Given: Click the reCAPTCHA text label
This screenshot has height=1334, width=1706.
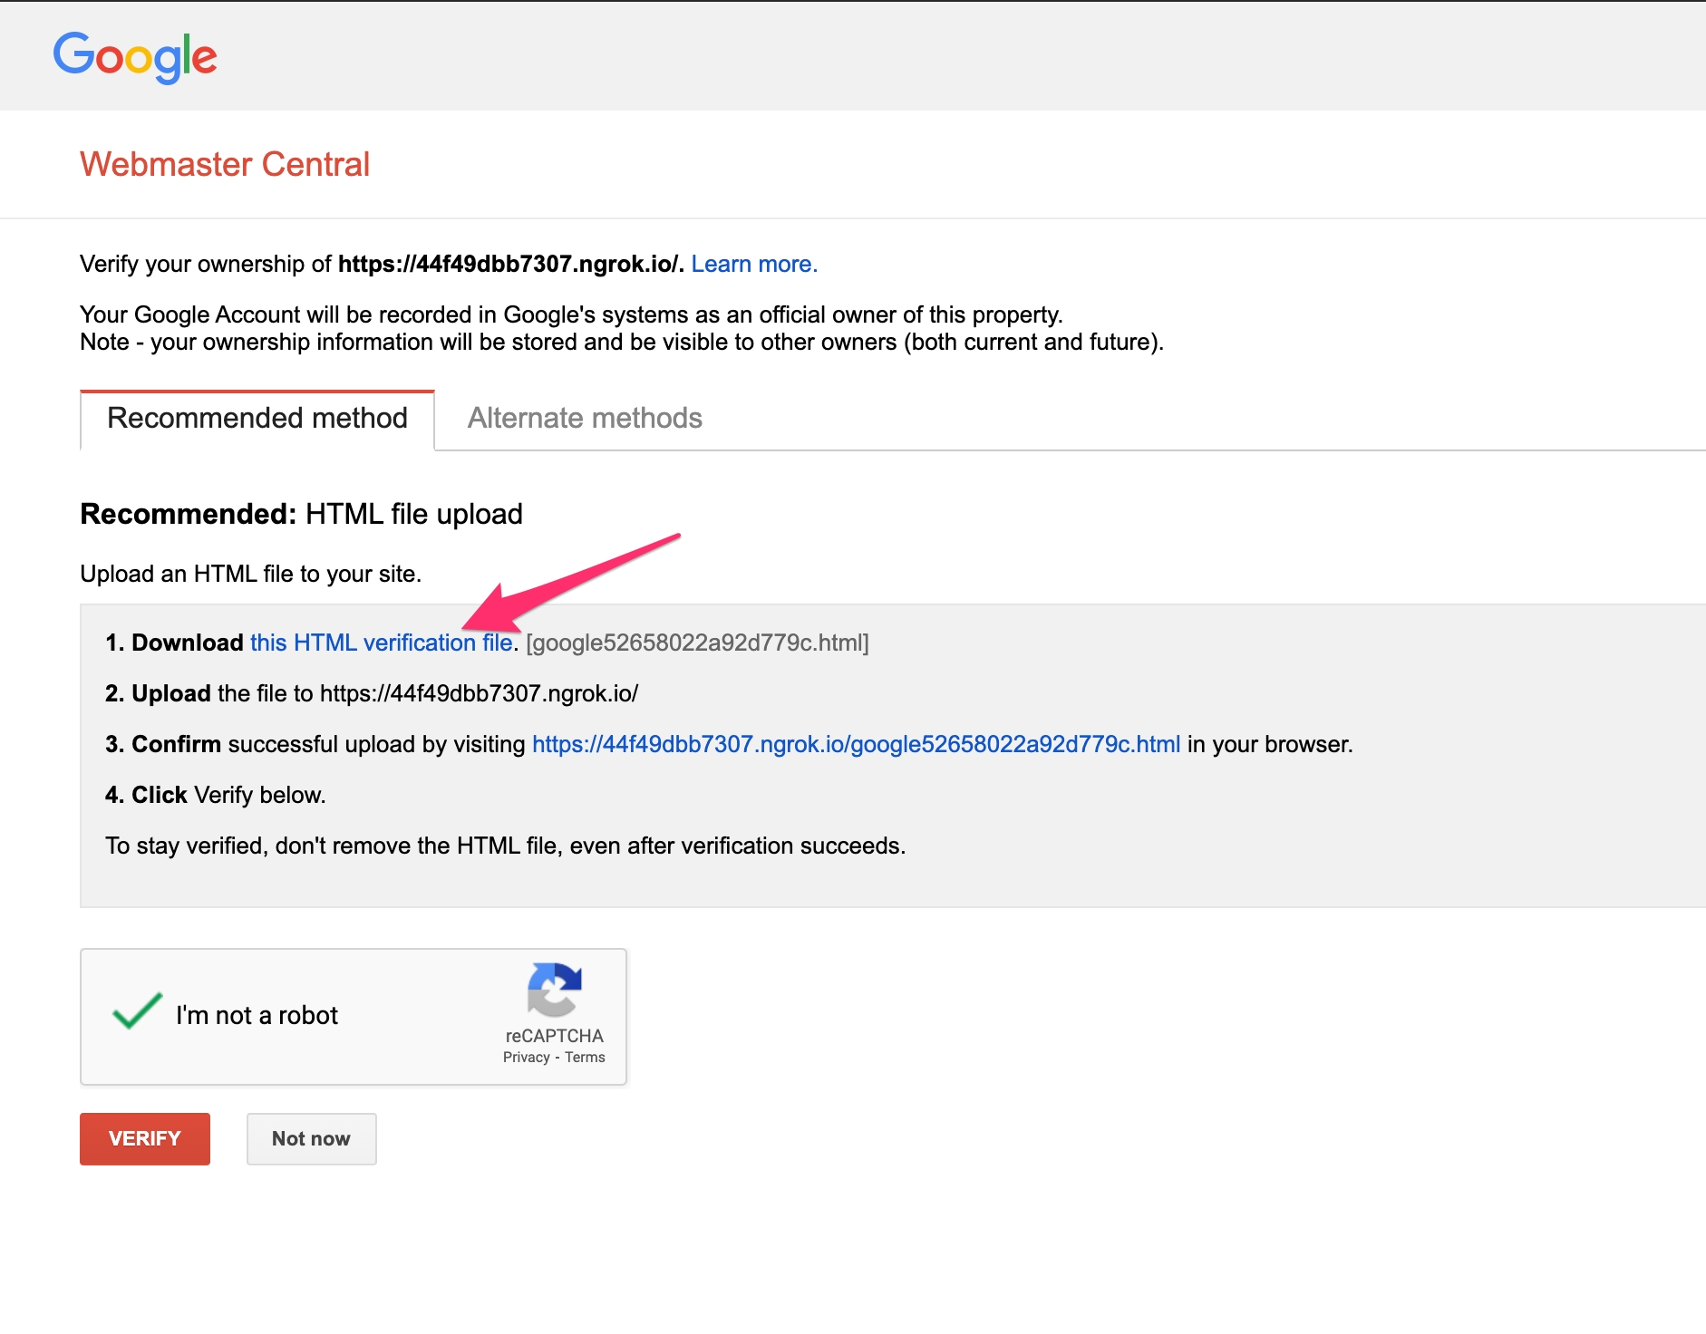Looking at the screenshot, I should coord(554,1036).
